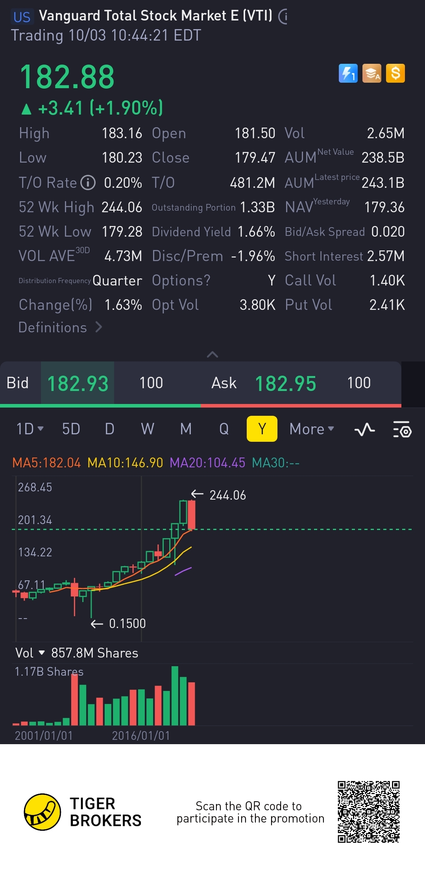This screenshot has height=880, width=425.
Task: Tap the 52 Wk Low value 179.28
Action: [122, 232]
